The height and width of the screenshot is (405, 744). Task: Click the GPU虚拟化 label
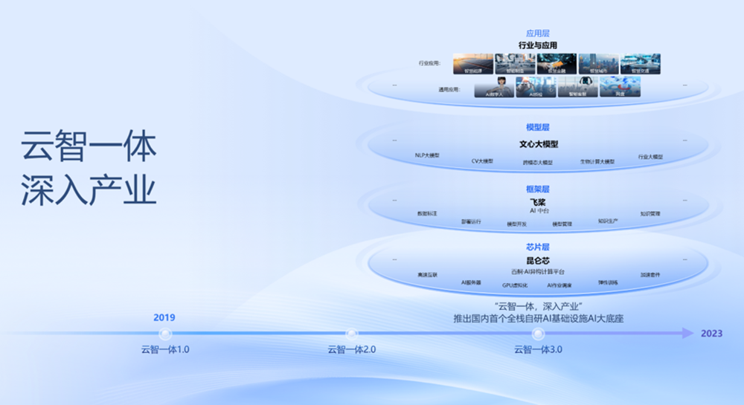point(515,285)
